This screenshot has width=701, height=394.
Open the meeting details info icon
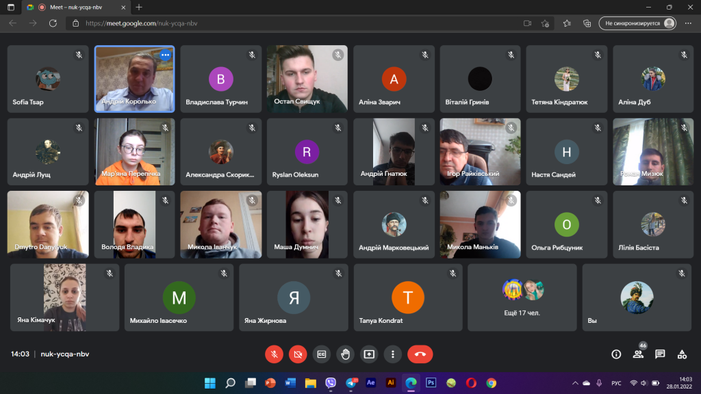pos(616,354)
